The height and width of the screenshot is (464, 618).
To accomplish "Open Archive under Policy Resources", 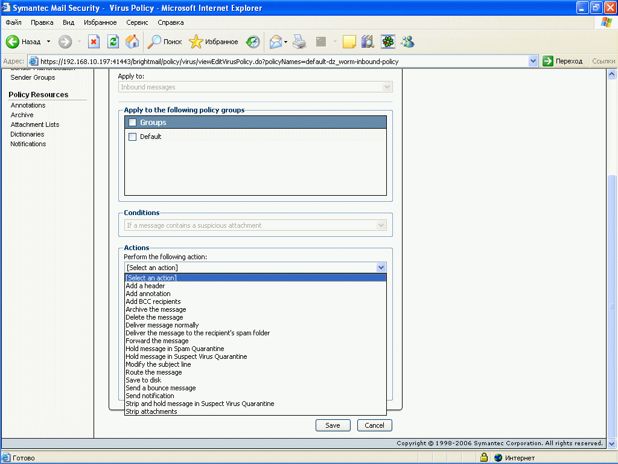I will click(x=22, y=115).
